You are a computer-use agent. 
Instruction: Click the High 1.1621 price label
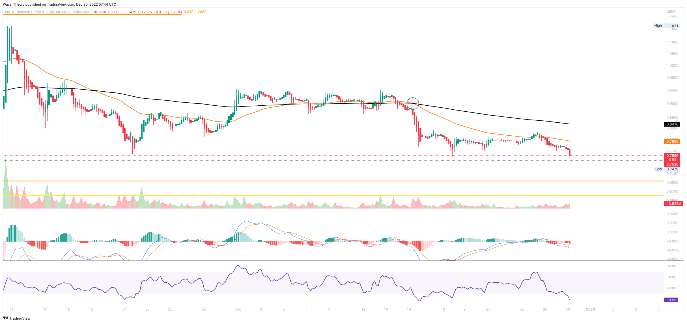click(667, 26)
